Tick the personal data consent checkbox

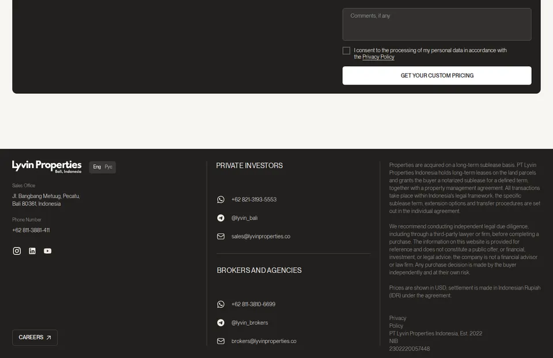click(x=346, y=51)
